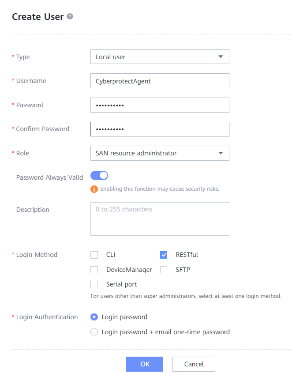Uncheck the RESTful login method
This screenshot has height=373, width=292.
coord(164,255)
